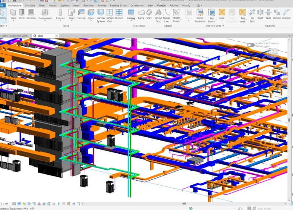Click the Sun Path icon in view bar
This screenshot has height=210, width=293.
click(x=24, y=204)
